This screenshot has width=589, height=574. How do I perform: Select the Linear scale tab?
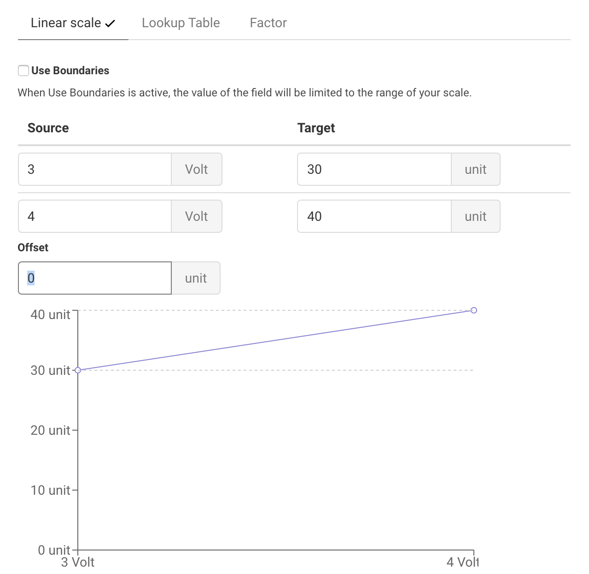(73, 23)
